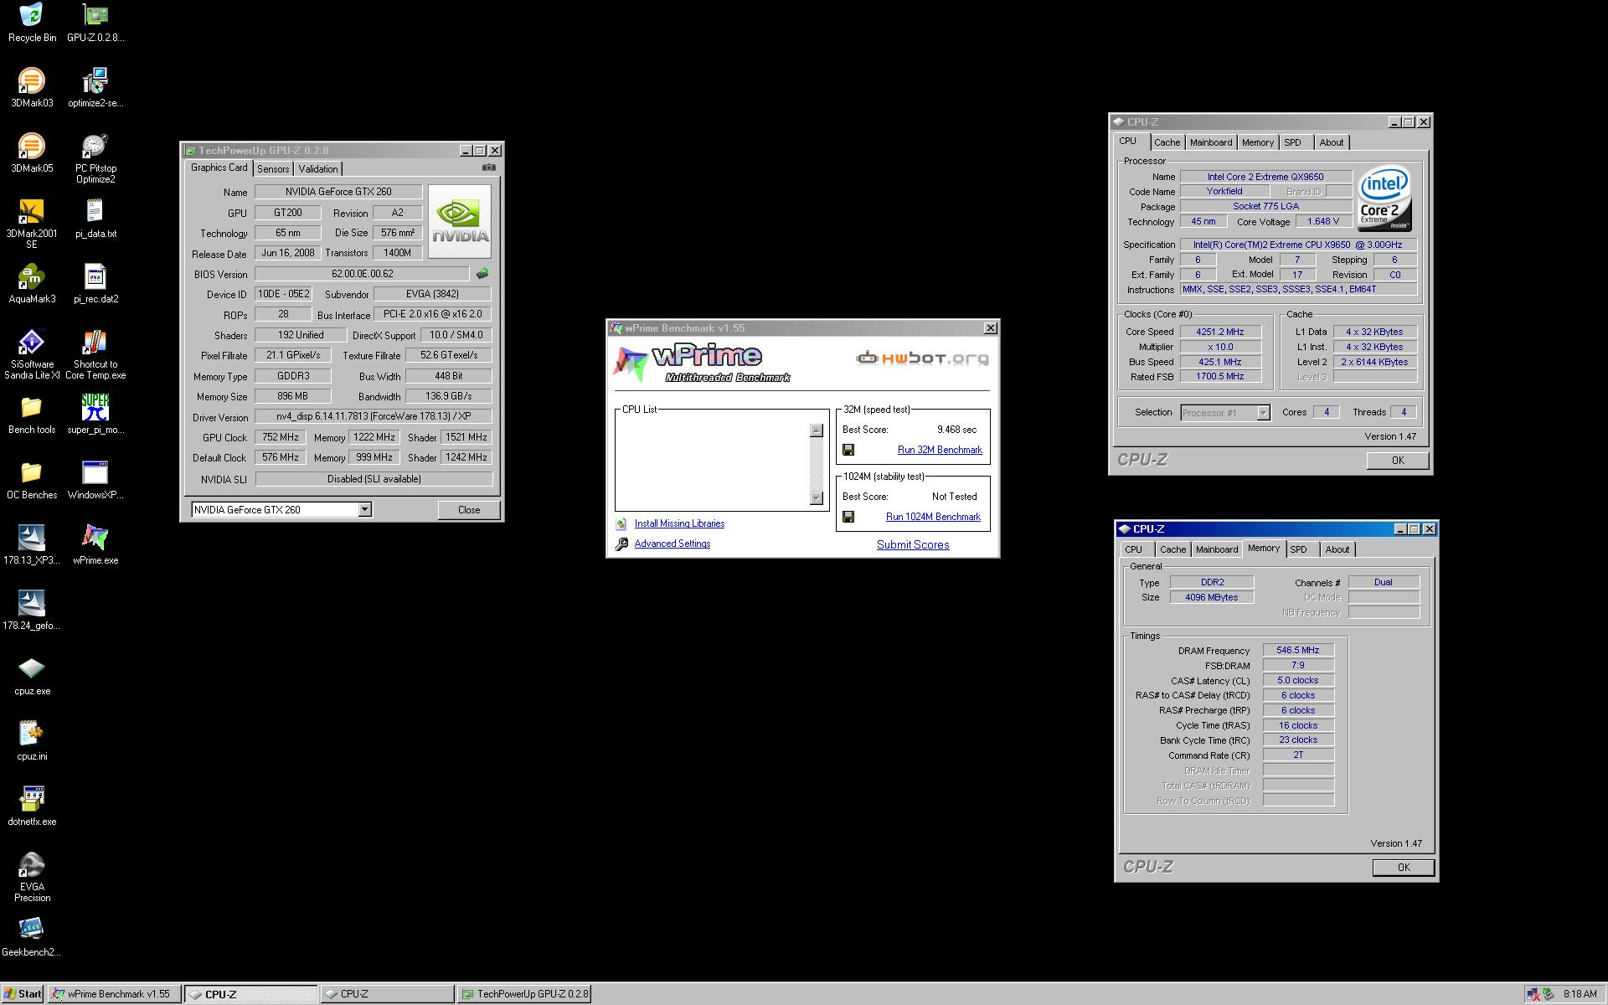Switch to the Validation tab in GPU-Z

pyautogui.click(x=318, y=168)
